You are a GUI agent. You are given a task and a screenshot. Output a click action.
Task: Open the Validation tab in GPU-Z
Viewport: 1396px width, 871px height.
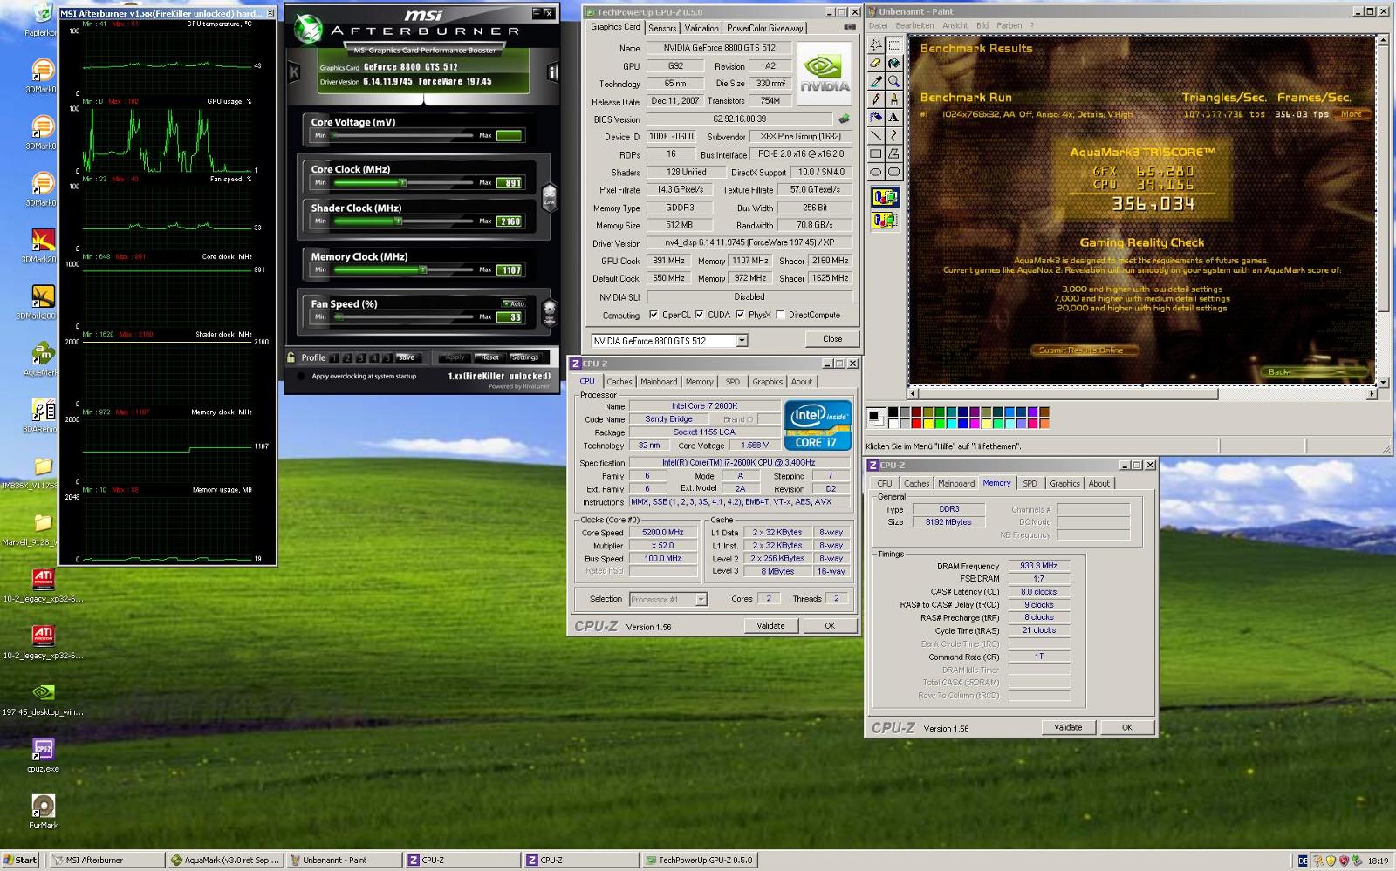701,28
